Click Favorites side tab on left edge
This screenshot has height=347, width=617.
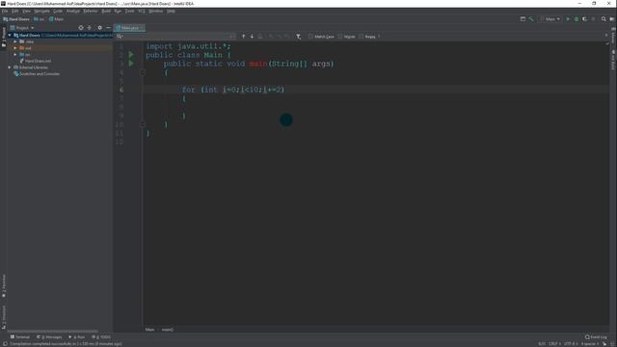(4, 286)
